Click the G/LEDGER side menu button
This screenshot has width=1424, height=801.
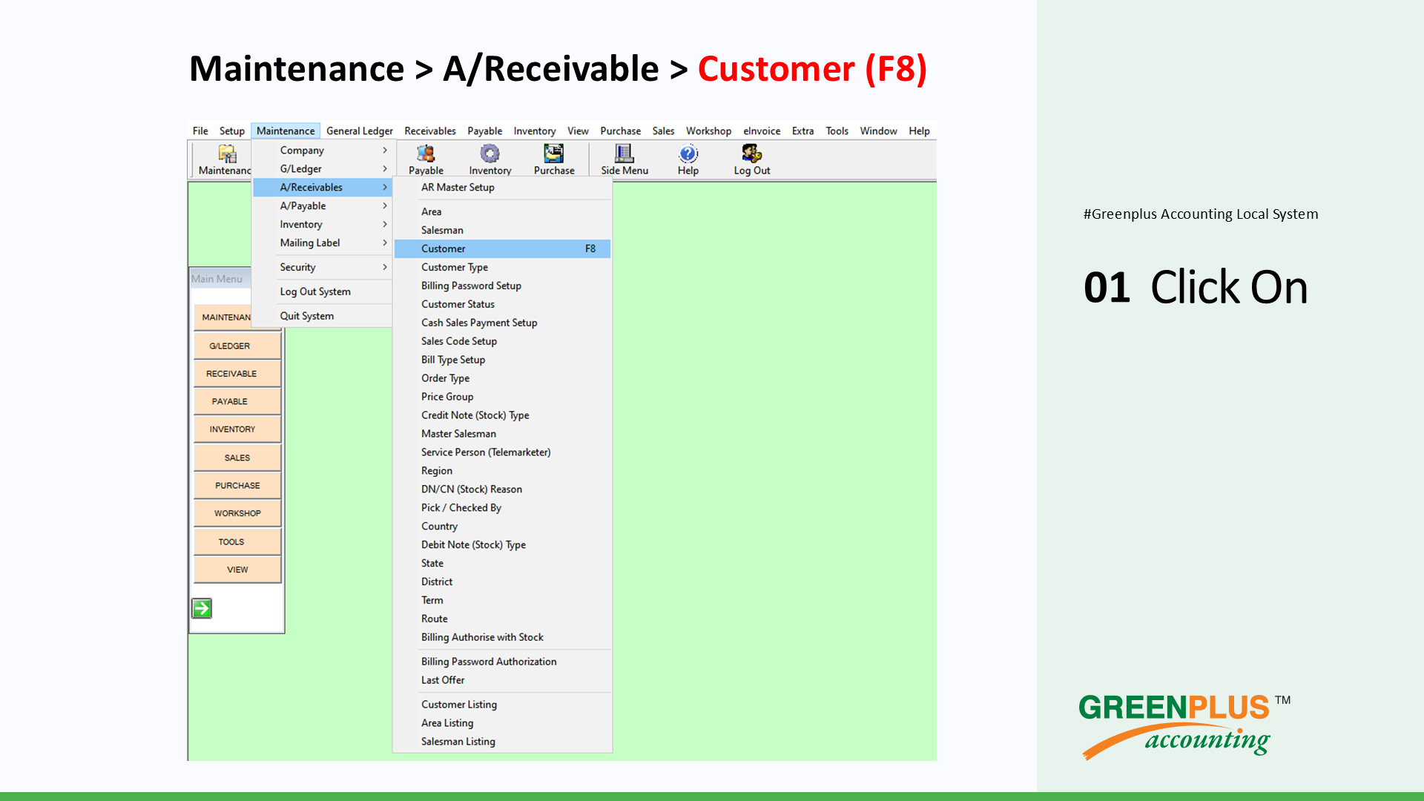[237, 346]
